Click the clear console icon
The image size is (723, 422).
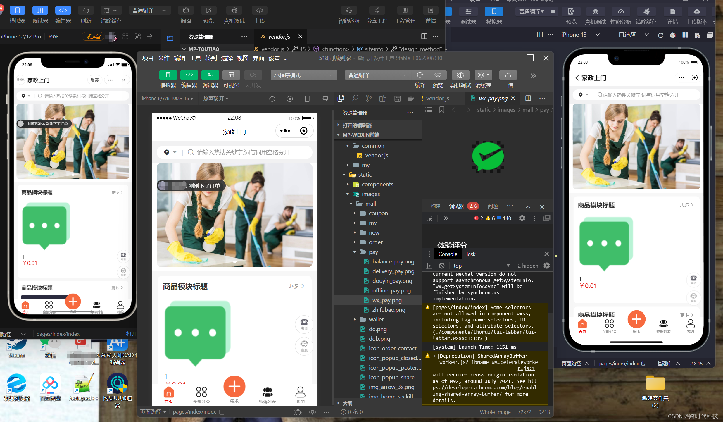(441, 266)
